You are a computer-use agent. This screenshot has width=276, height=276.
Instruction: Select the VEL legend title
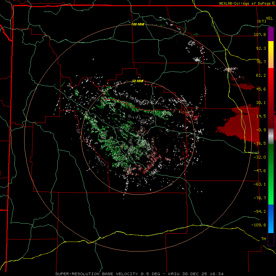pos(269,18)
